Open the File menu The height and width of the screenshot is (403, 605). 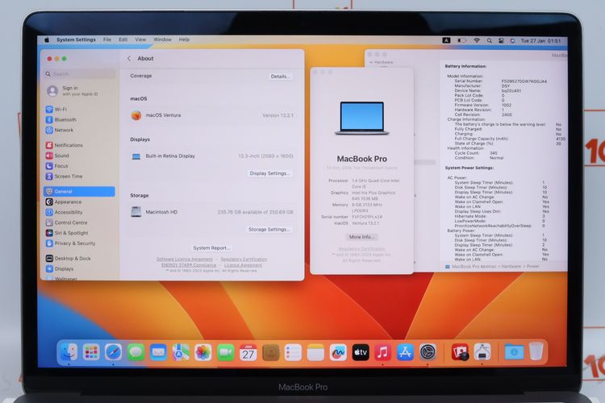(106, 39)
